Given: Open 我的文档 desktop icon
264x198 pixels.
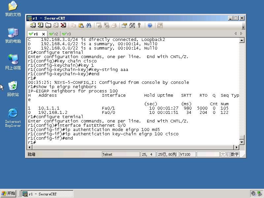Looking at the screenshot, I should tap(13, 9).
